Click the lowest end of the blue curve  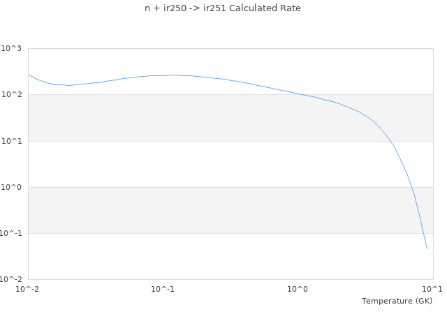(427, 248)
